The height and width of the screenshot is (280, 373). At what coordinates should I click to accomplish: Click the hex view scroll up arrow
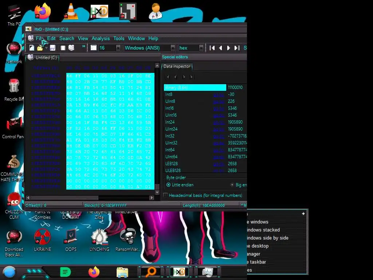tap(157, 65)
